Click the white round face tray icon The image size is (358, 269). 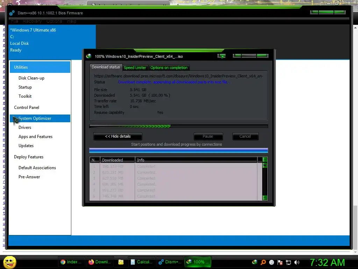271,262
